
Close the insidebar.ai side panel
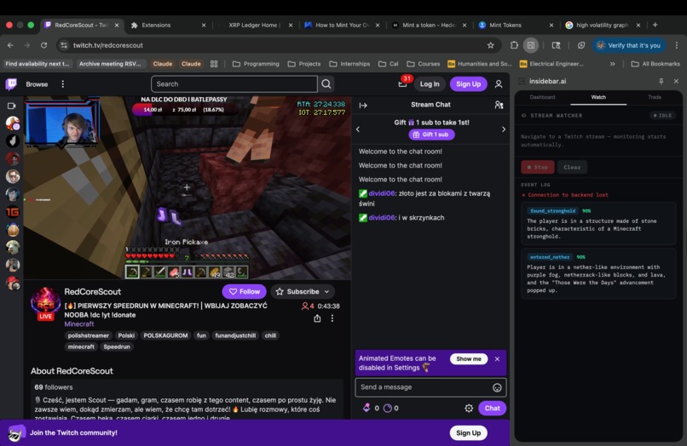pyautogui.click(x=676, y=81)
